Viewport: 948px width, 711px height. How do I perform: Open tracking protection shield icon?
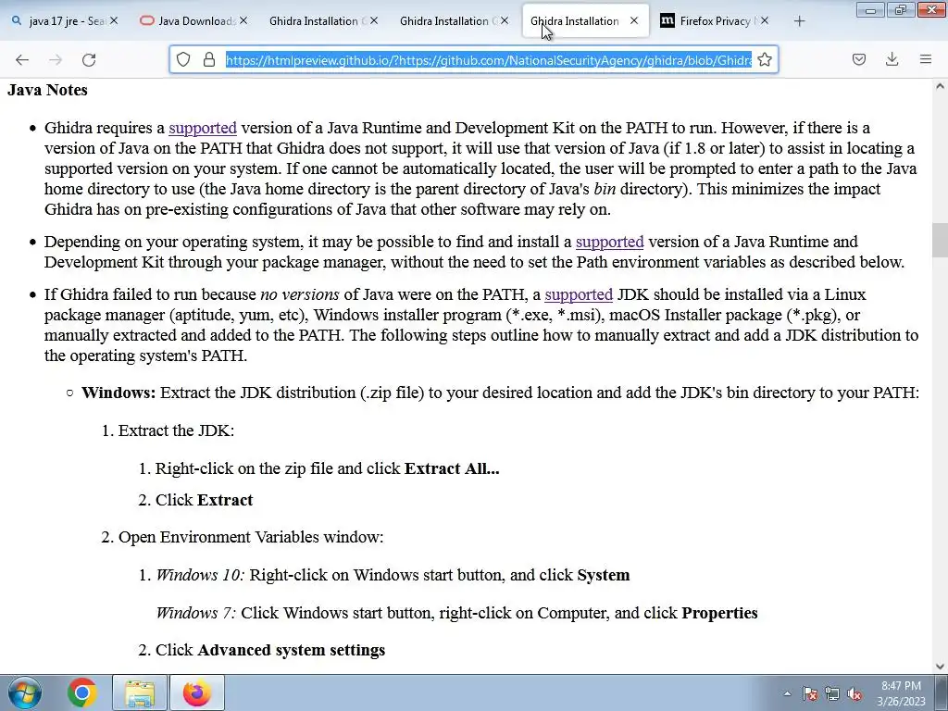point(183,59)
